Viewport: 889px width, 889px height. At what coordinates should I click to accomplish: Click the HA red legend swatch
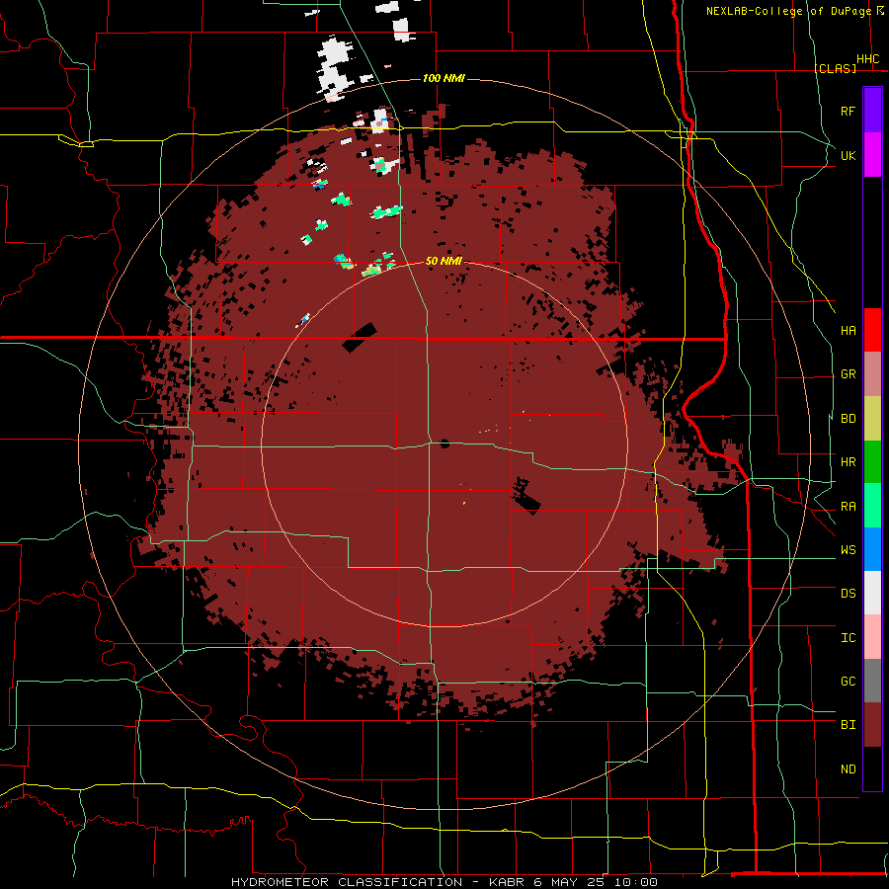872,330
